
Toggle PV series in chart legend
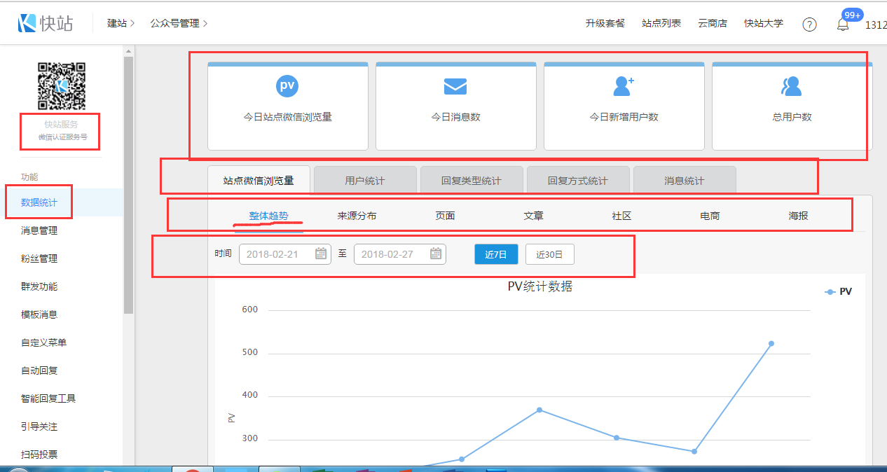[x=839, y=292]
